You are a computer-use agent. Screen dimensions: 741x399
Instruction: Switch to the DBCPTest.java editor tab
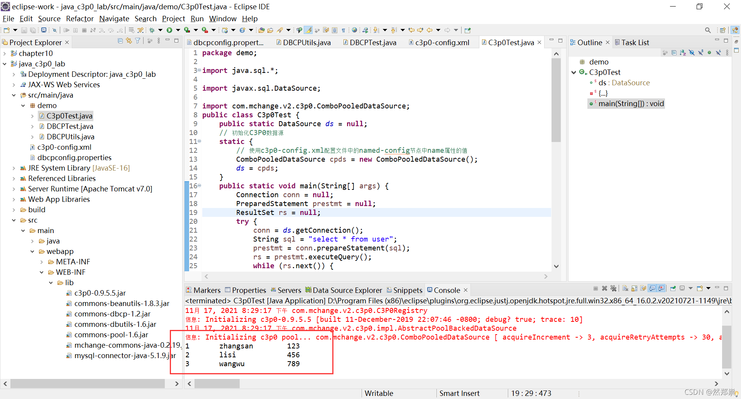(372, 42)
